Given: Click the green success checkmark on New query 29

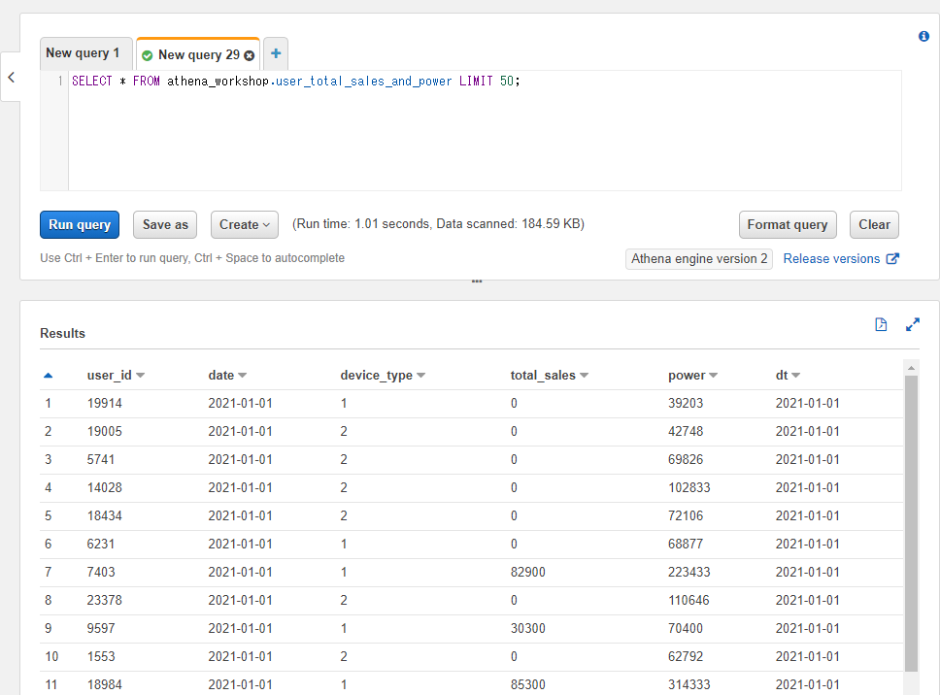Looking at the screenshot, I should point(148,55).
